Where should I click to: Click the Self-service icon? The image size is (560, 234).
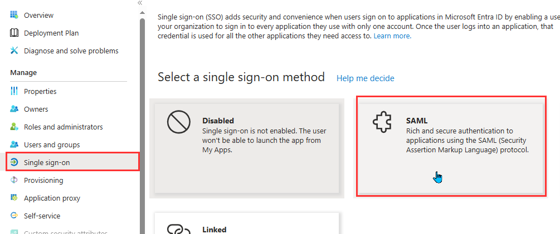point(14,216)
